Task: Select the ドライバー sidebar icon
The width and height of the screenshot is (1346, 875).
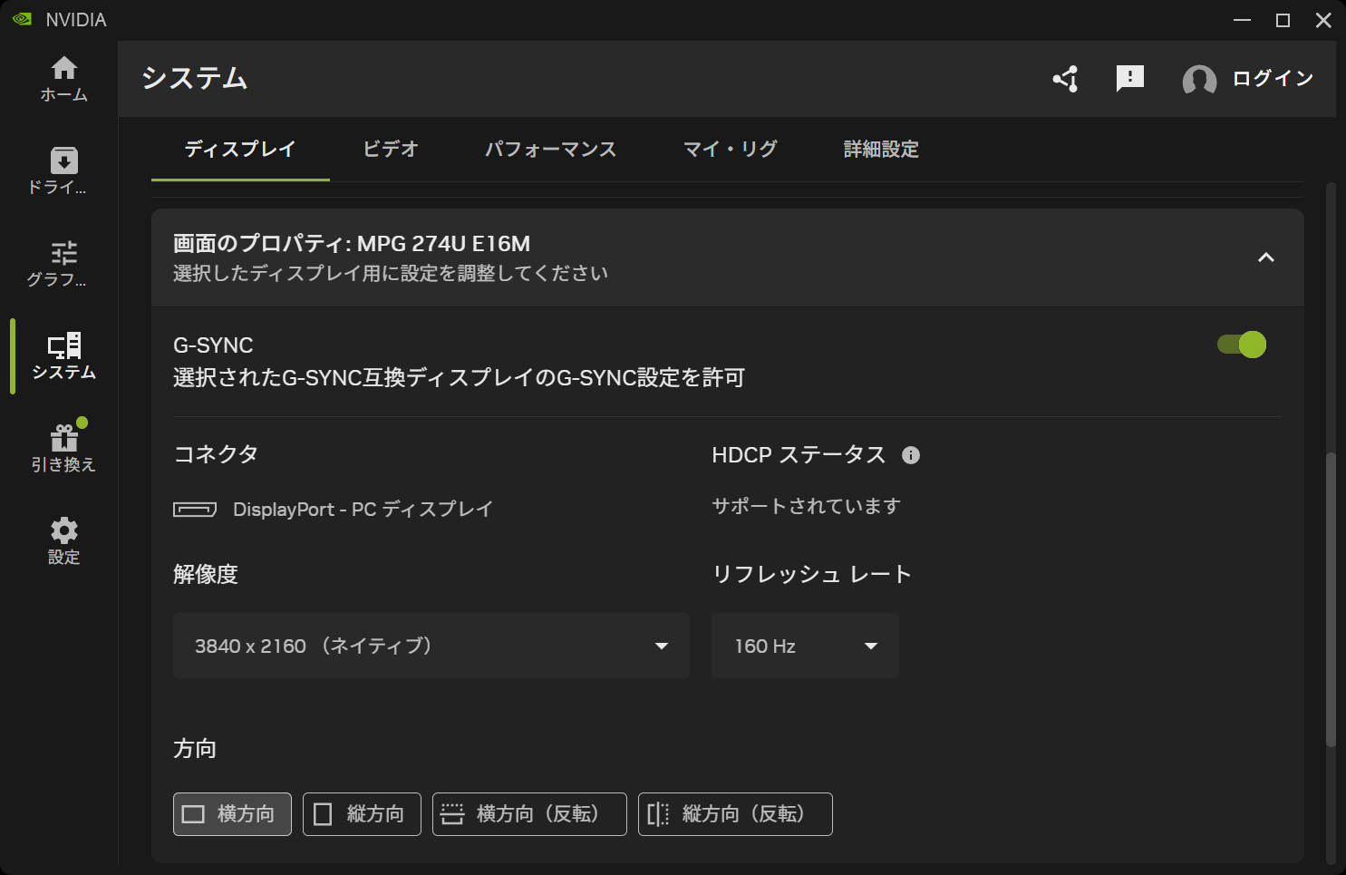Action: (63, 170)
